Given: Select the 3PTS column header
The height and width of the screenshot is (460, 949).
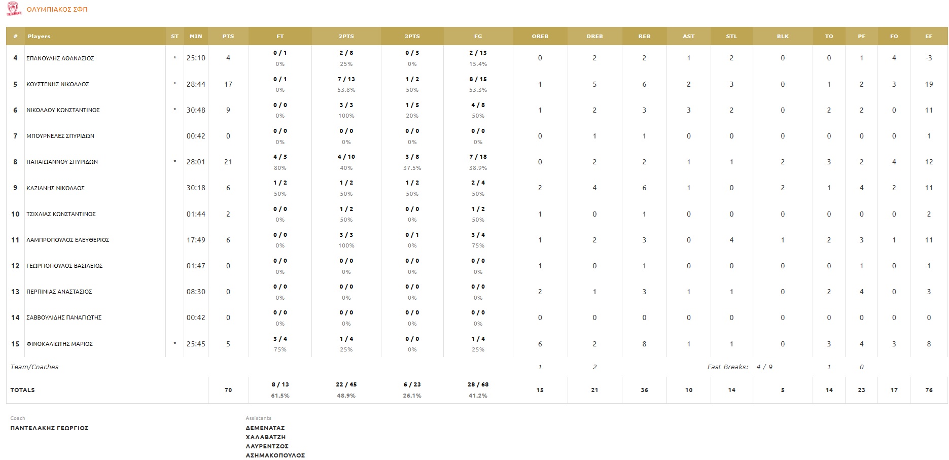Looking at the screenshot, I should coord(412,37).
